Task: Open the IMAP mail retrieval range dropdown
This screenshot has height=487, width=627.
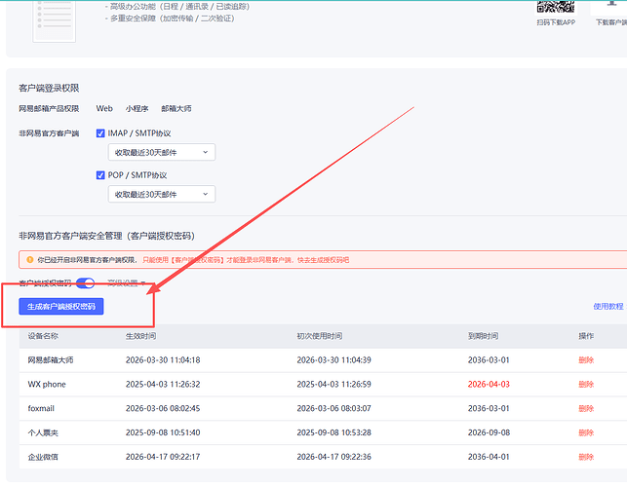Action: [162, 152]
